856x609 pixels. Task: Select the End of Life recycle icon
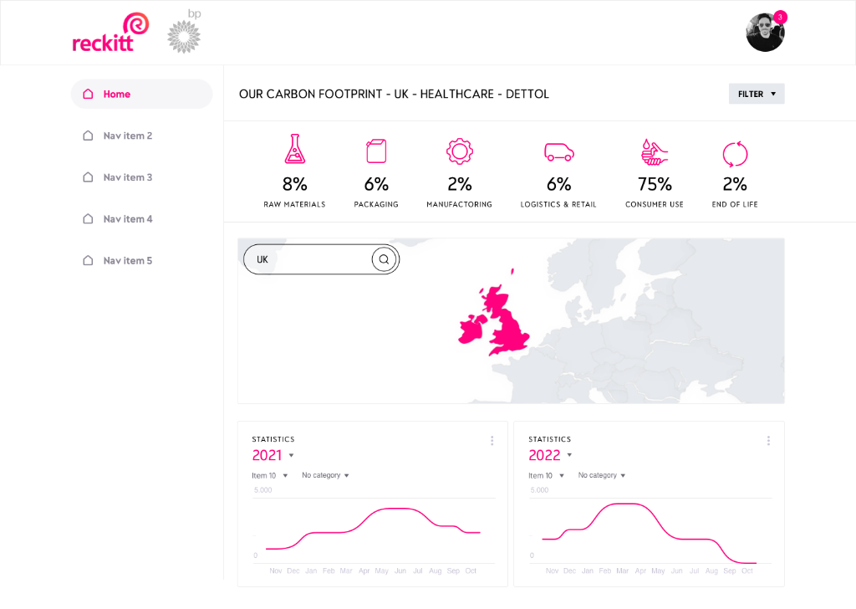point(735,153)
